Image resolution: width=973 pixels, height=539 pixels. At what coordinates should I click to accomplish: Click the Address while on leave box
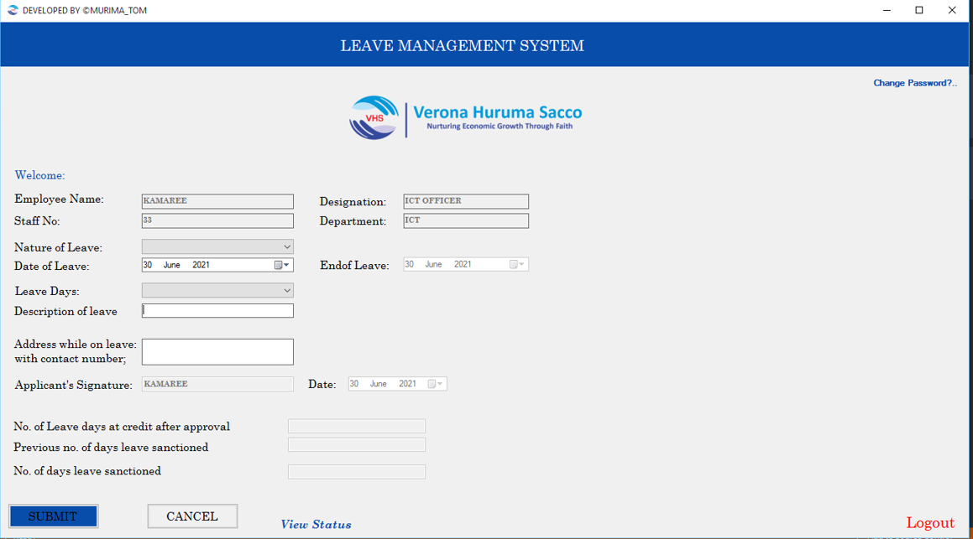(217, 352)
